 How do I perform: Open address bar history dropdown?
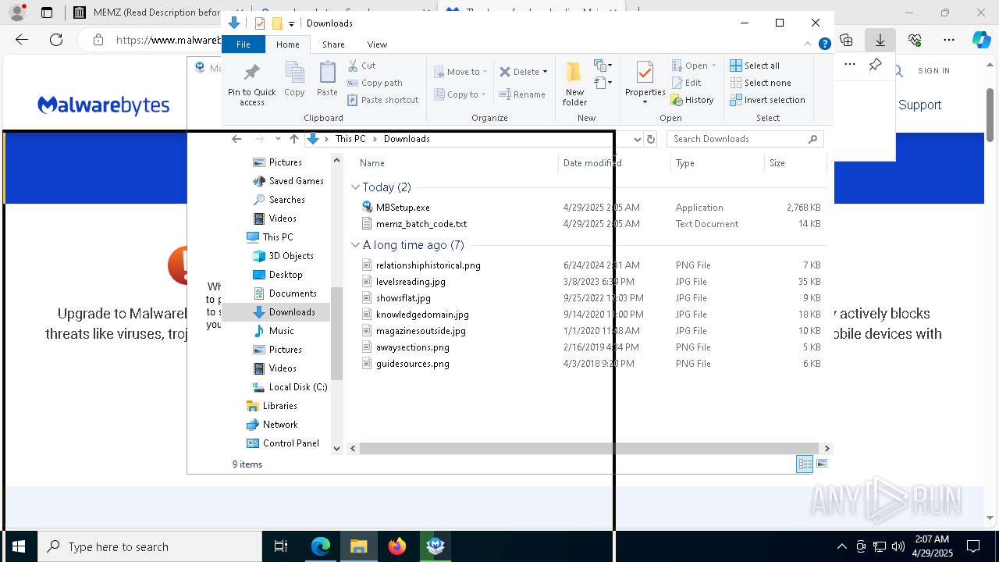[x=637, y=139]
